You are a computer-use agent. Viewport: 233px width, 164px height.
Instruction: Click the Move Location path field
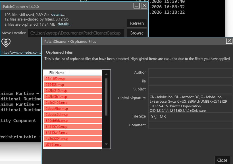pyautogui.click(x=76, y=33)
